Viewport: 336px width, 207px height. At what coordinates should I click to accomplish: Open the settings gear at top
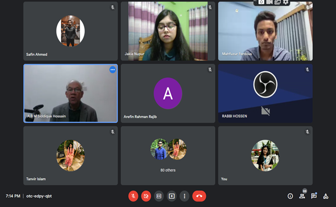[x=285, y=2]
